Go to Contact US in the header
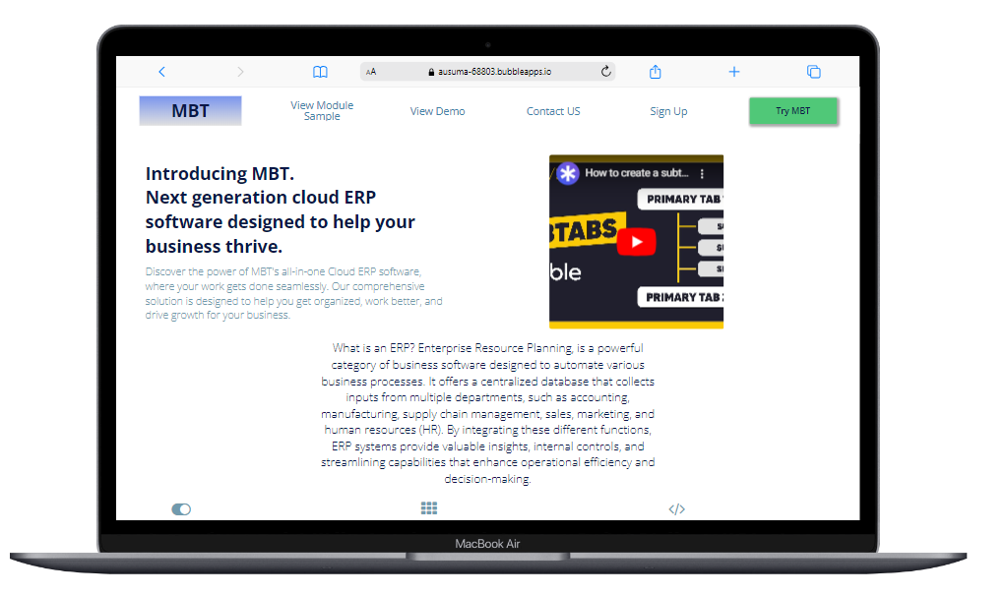The image size is (1005, 594). [x=553, y=111]
